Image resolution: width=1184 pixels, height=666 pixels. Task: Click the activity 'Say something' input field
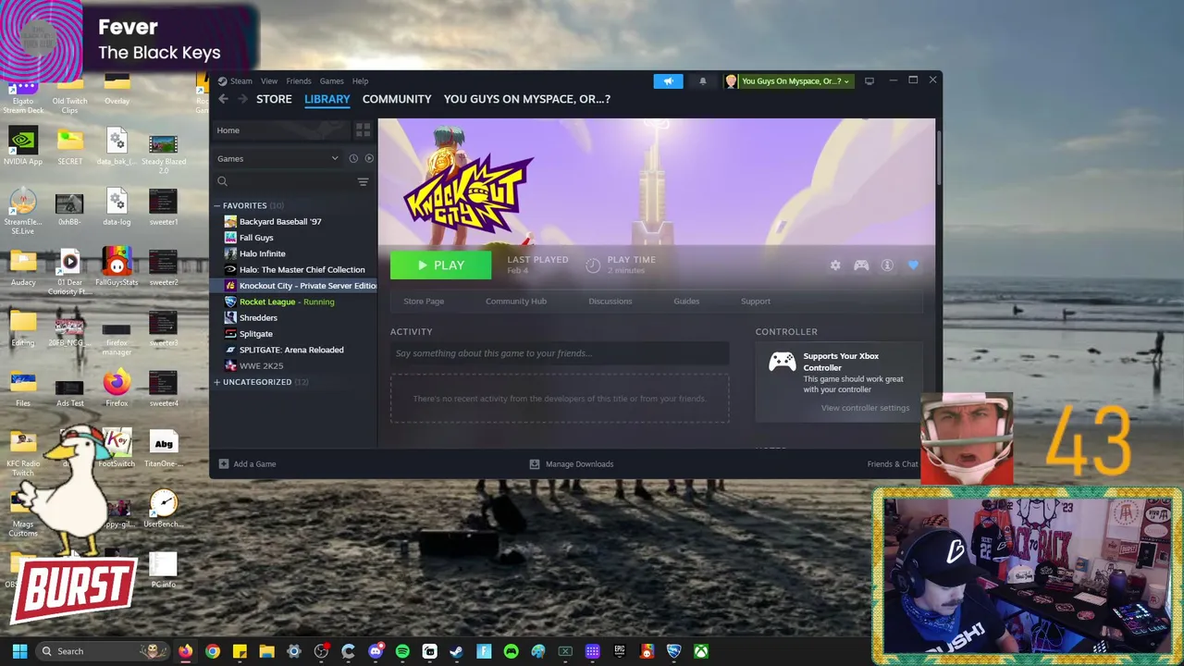pyautogui.click(x=560, y=353)
